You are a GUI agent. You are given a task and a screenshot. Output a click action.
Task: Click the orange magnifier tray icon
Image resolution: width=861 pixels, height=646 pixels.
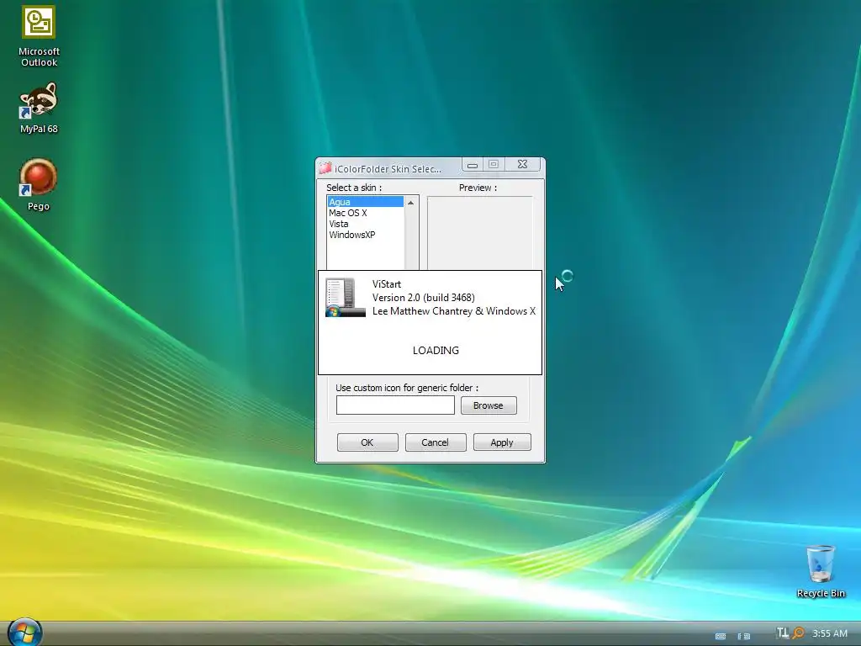(x=799, y=633)
